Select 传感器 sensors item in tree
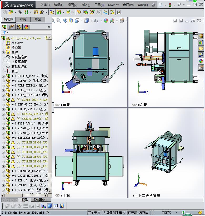 (16, 47)
